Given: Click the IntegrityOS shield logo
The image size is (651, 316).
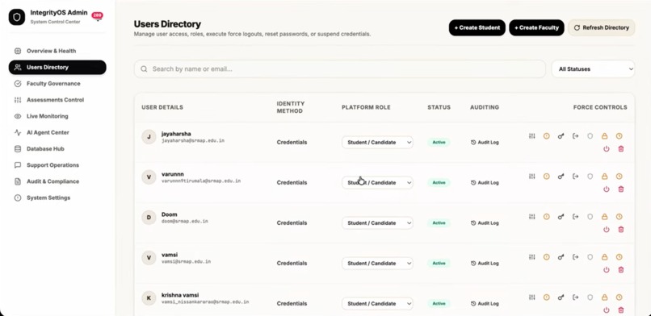Looking at the screenshot, I should [17, 17].
